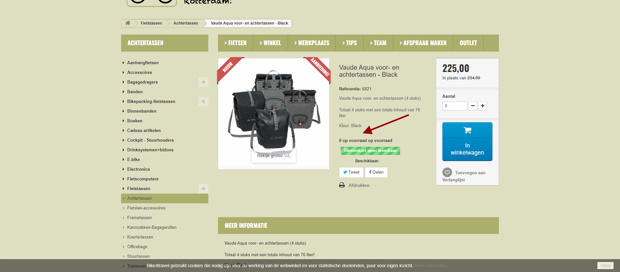
Task: Decrease quantity with minus button
Action: 473,106
